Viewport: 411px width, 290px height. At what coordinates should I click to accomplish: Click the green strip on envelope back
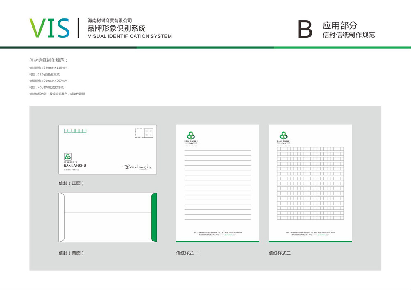point(154,217)
